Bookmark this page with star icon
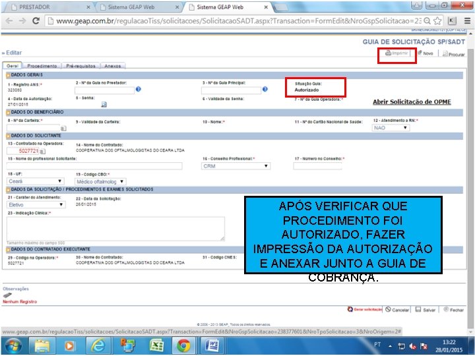 tap(437, 20)
